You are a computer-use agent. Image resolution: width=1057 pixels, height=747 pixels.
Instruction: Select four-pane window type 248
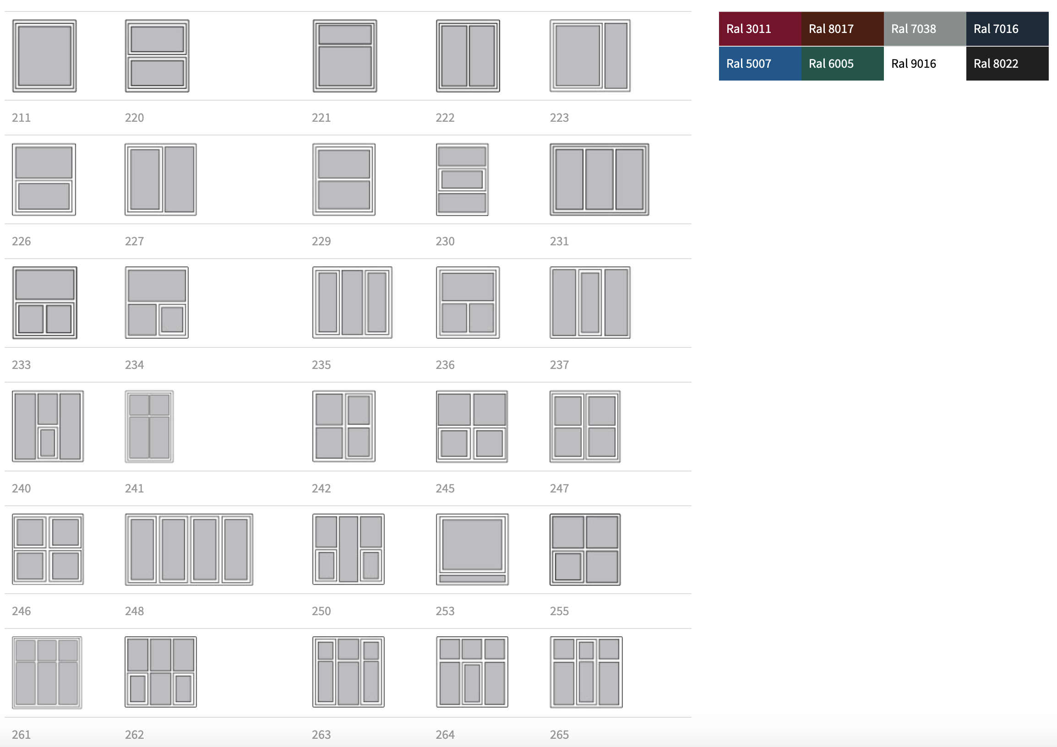tap(189, 549)
